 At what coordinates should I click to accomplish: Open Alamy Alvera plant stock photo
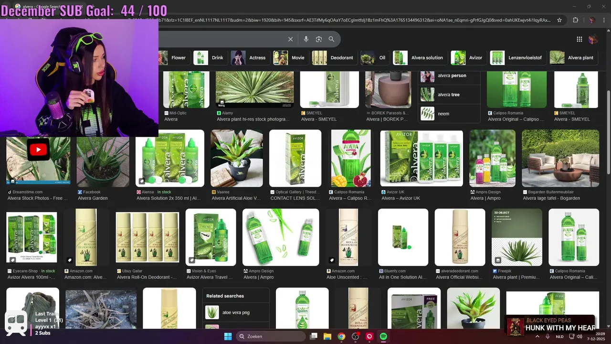254,89
